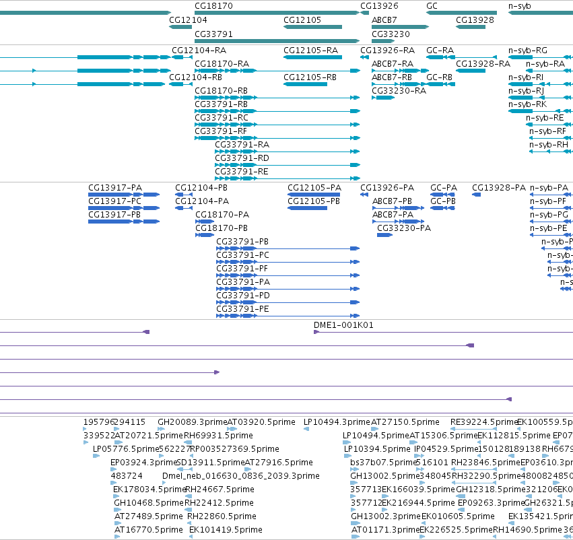Click transcript label CG12104-RA

tap(199, 50)
